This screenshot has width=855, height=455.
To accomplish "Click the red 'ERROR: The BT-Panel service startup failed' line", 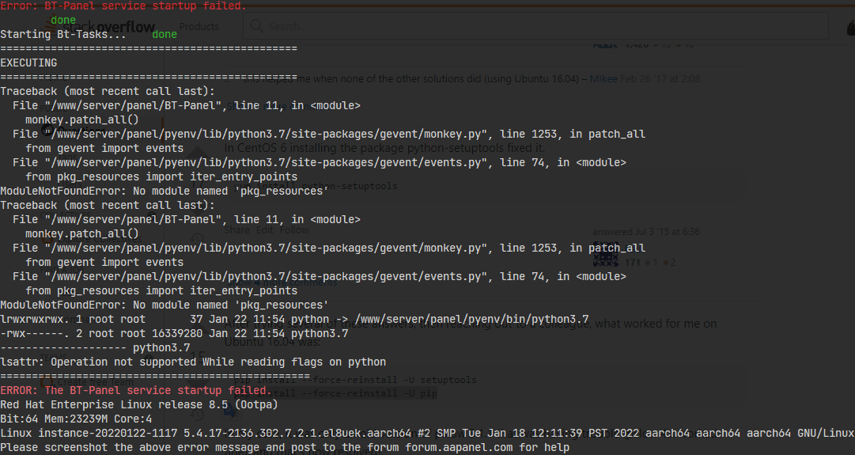I will [x=136, y=391].
